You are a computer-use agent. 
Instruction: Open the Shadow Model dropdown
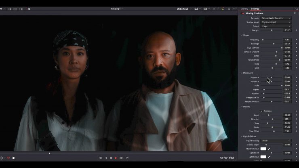coord(276,22)
